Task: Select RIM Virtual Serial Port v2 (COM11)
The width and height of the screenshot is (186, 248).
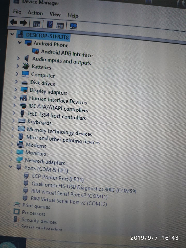Action: click(x=69, y=194)
